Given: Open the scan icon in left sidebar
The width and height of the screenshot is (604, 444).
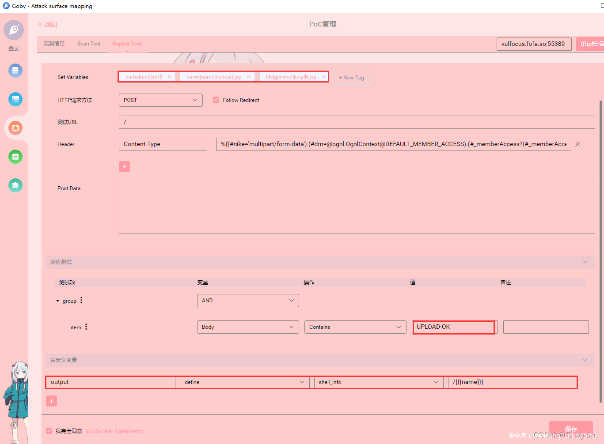Looking at the screenshot, I should (15, 71).
